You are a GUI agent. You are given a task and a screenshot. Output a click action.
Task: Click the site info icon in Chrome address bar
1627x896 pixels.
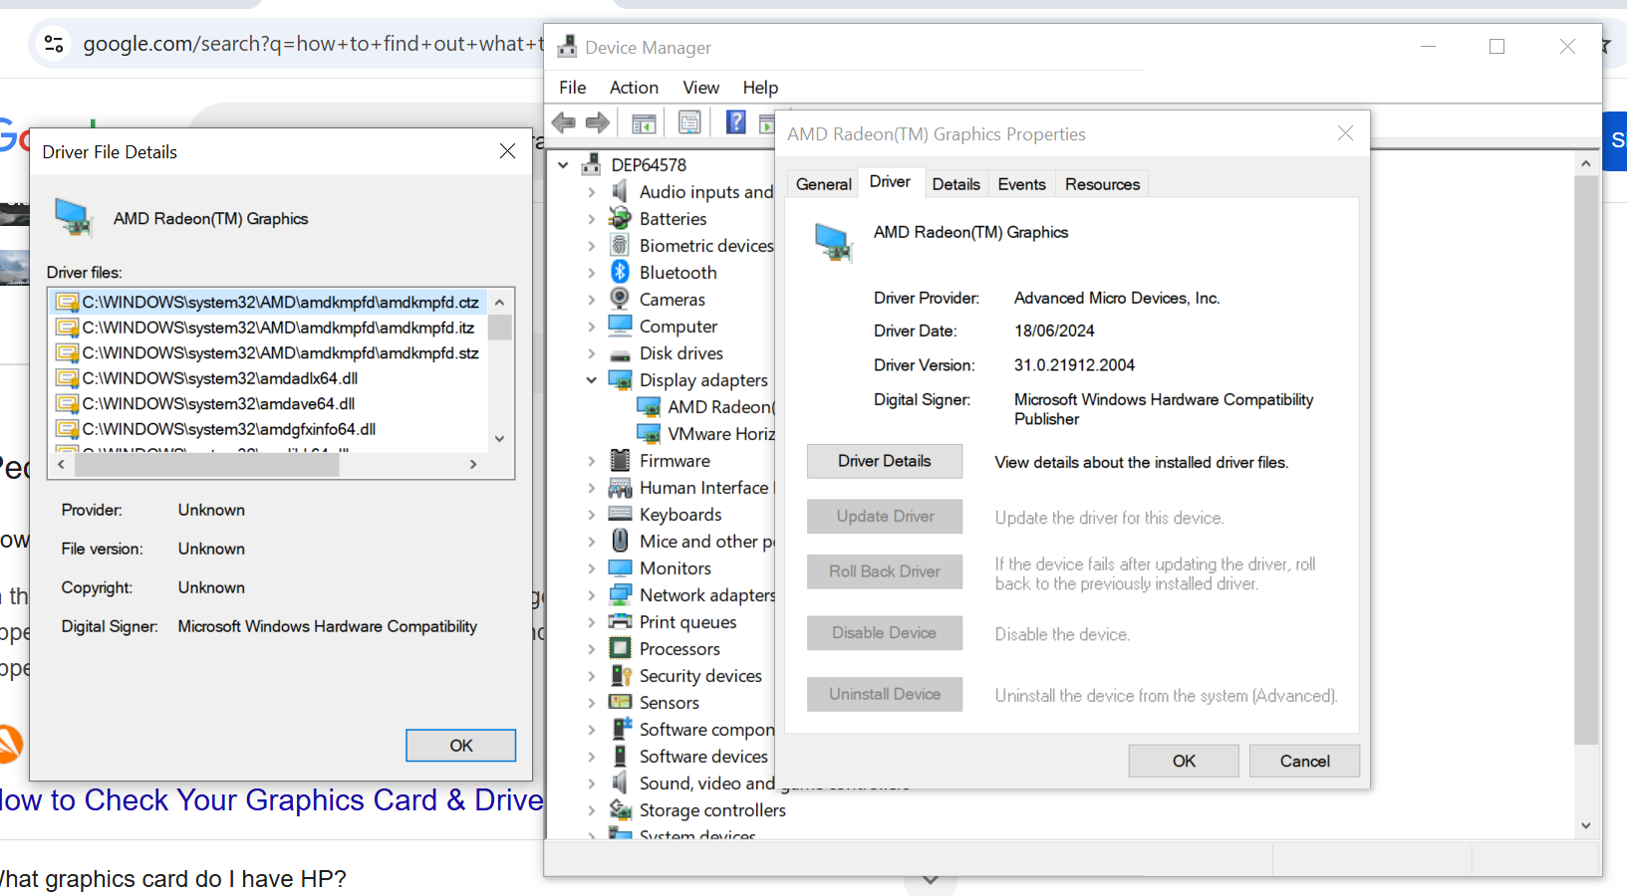54,44
